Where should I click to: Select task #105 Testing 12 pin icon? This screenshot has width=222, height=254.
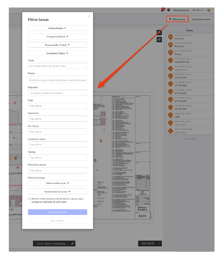(170, 45)
